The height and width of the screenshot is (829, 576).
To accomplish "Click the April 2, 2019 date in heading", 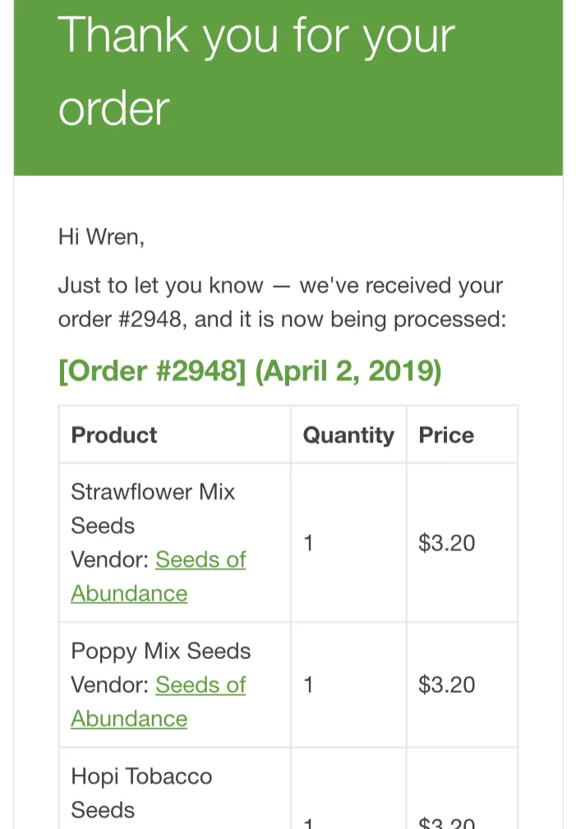I will (348, 371).
